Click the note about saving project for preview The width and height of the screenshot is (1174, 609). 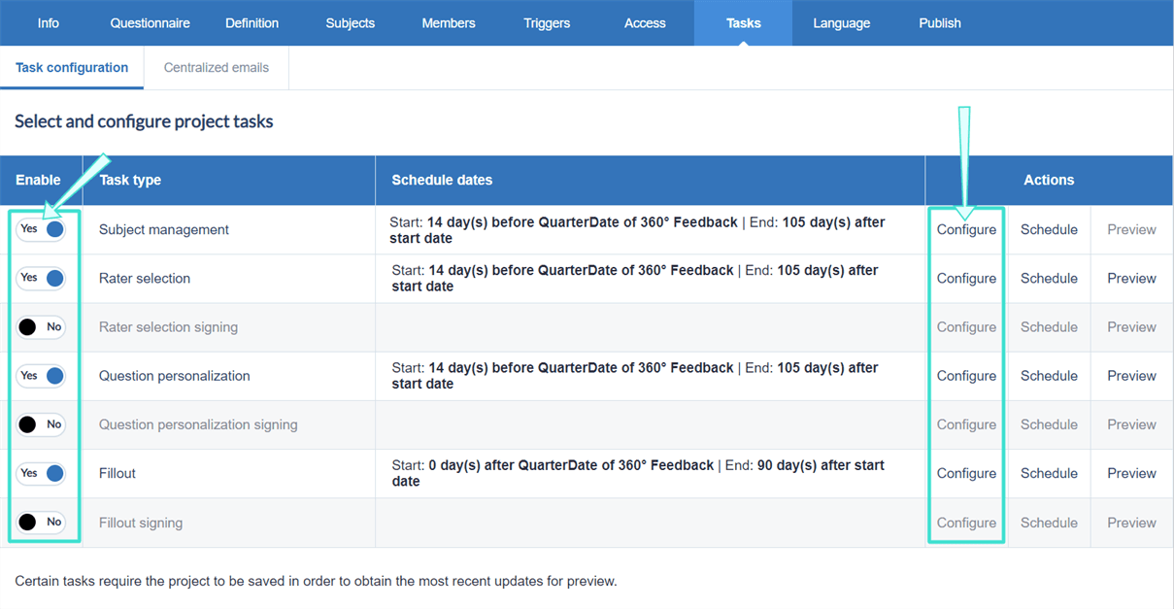pos(316,581)
